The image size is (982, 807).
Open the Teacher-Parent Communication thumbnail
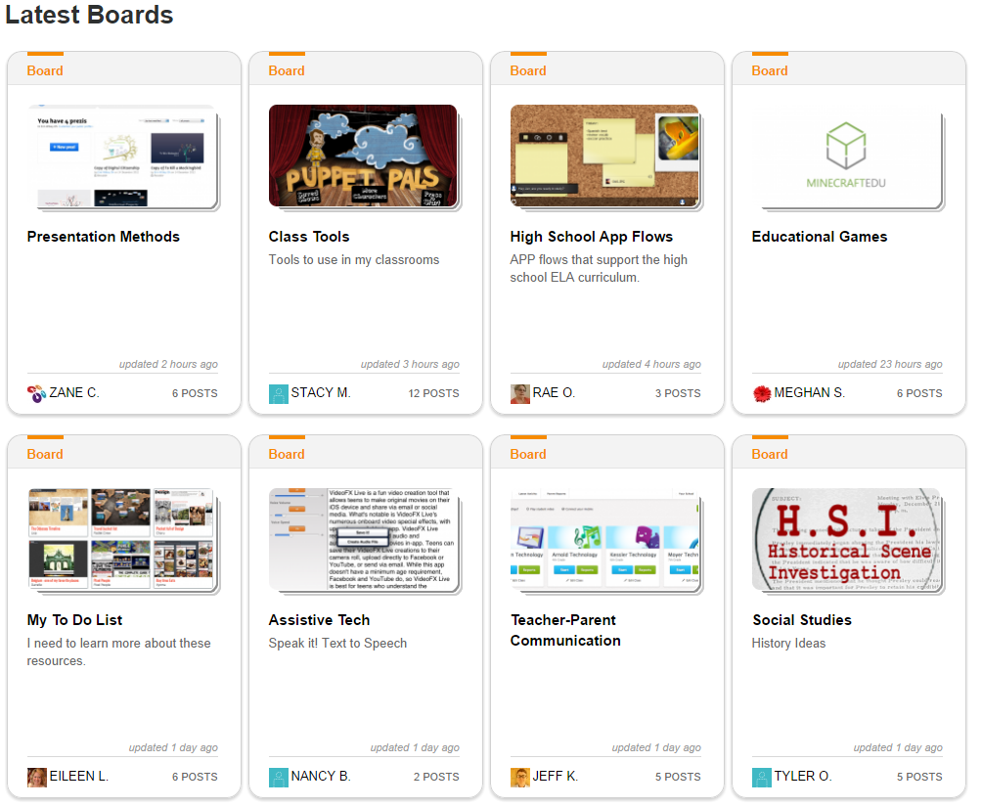(x=605, y=540)
